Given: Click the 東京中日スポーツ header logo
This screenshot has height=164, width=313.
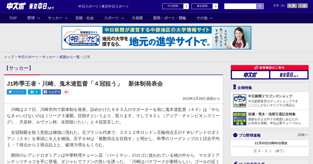Looking at the screenshot, I should coord(41,7).
